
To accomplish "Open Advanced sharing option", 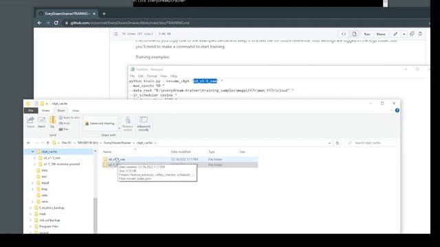I will 100,123.
